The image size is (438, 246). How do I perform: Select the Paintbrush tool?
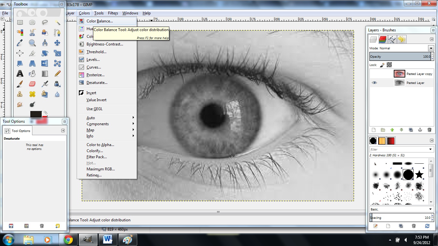point(20,84)
